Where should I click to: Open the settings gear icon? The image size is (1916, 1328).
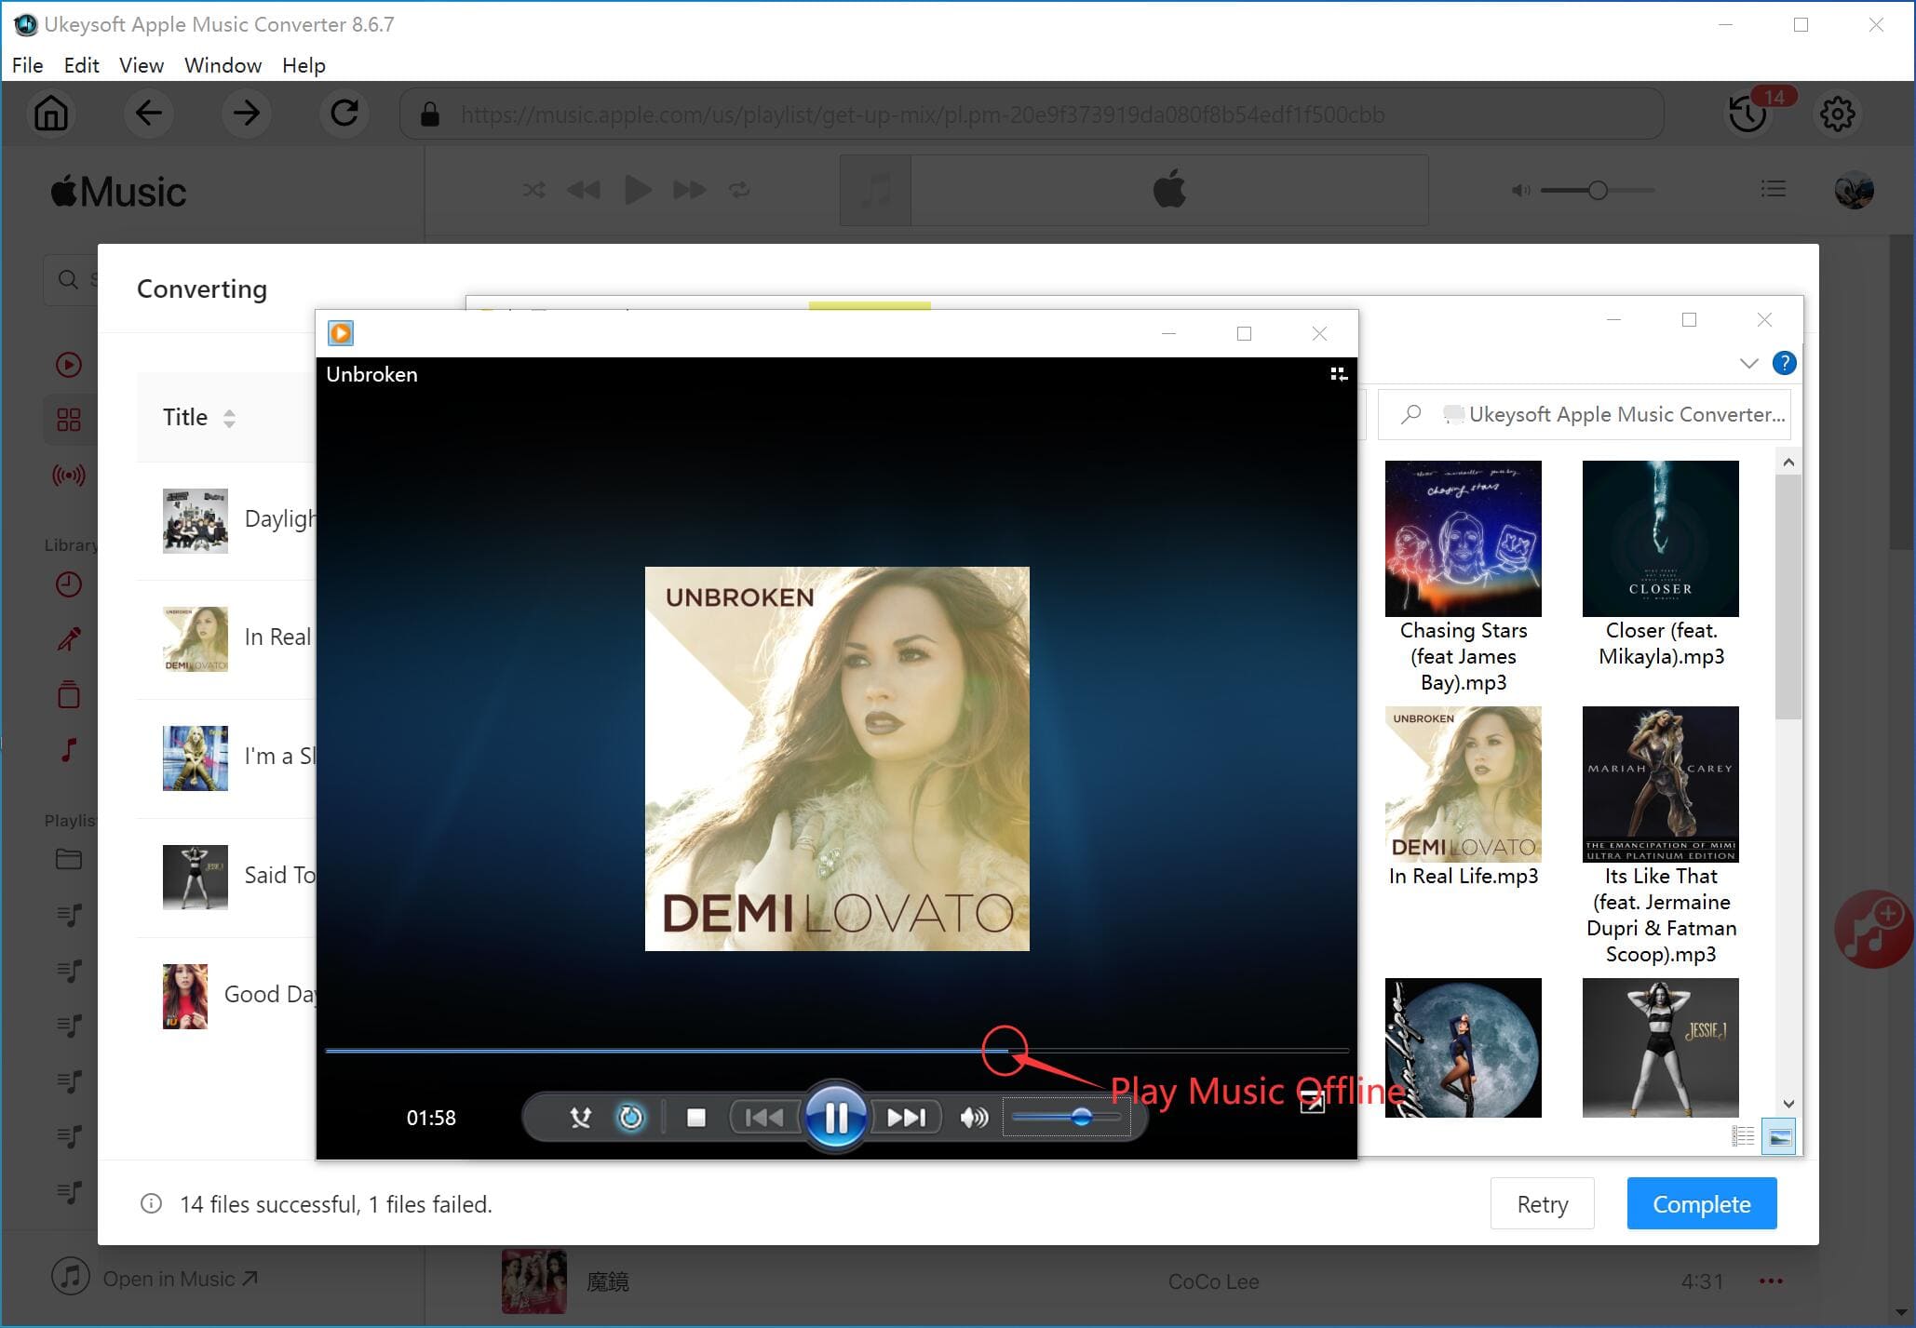pos(1837,114)
